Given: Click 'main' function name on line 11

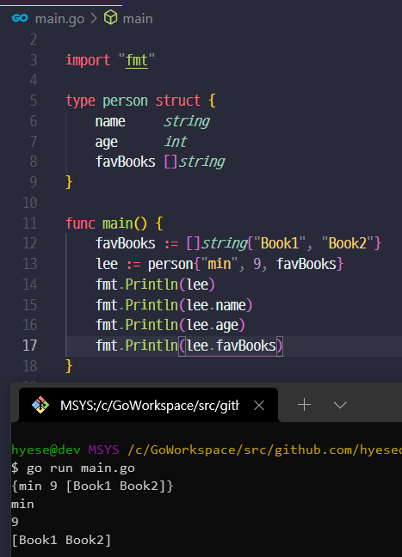Looking at the screenshot, I should pyautogui.click(x=117, y=223).
